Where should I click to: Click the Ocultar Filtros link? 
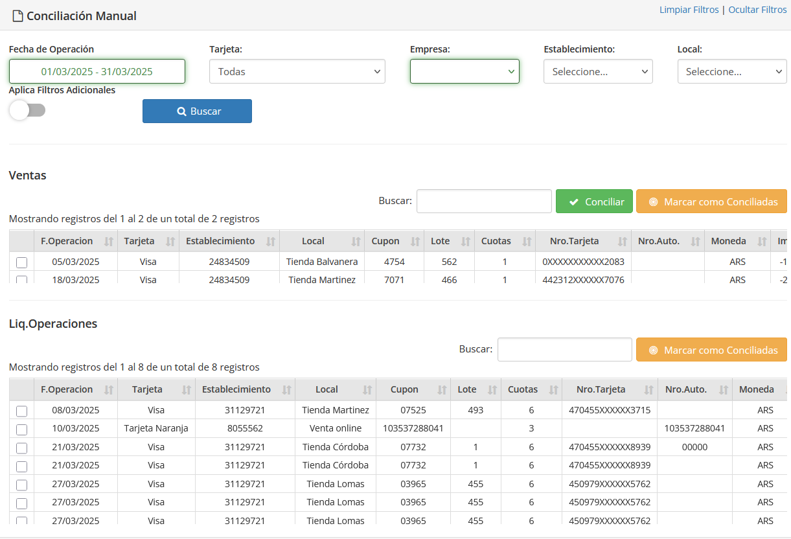pyautogui.click(x=757, y=10)
